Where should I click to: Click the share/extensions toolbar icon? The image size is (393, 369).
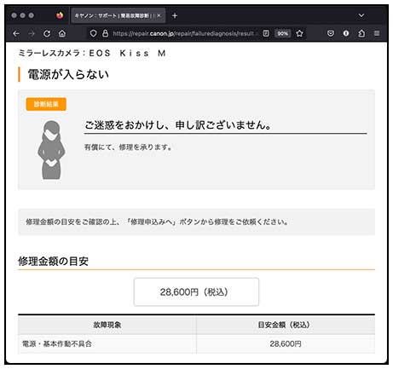(361, 33)
